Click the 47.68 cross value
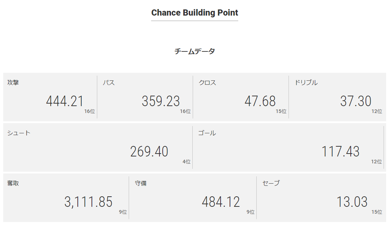 (260, 101)
